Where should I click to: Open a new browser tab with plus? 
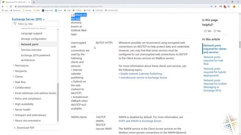click(34, 2)
